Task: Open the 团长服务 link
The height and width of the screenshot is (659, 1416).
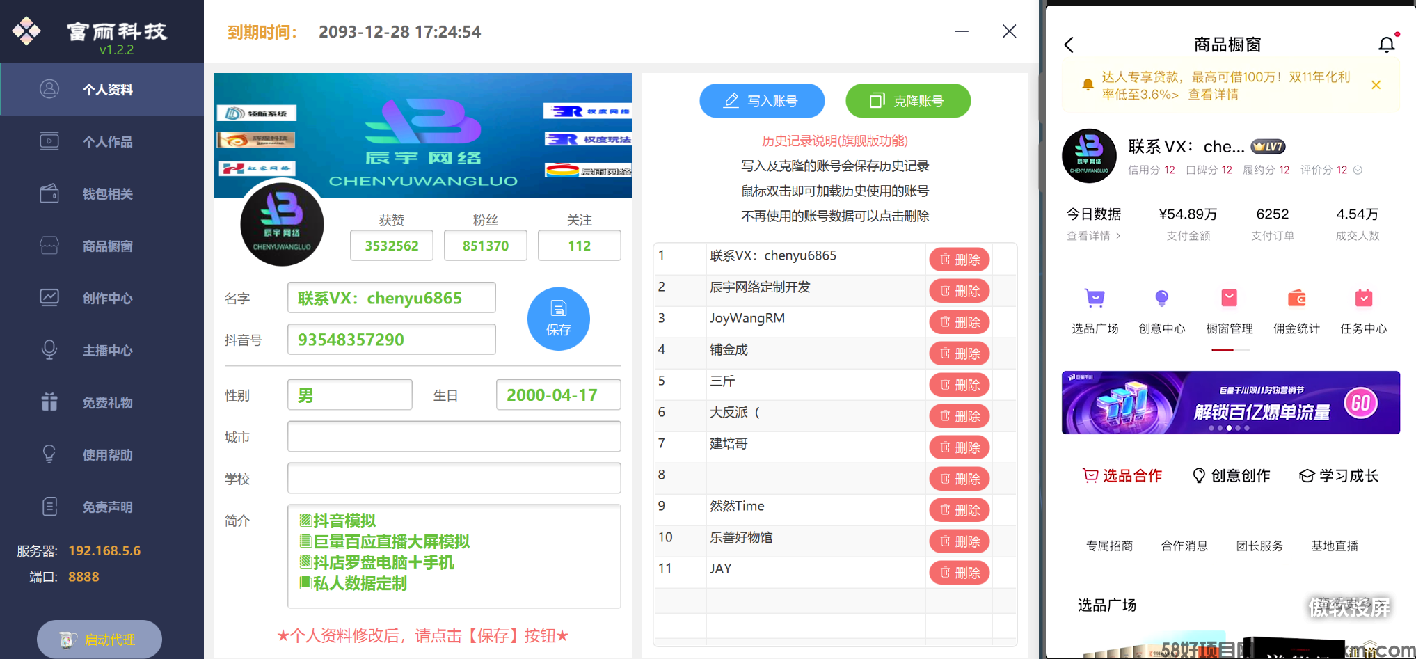Action: [x=1259, y=546]
